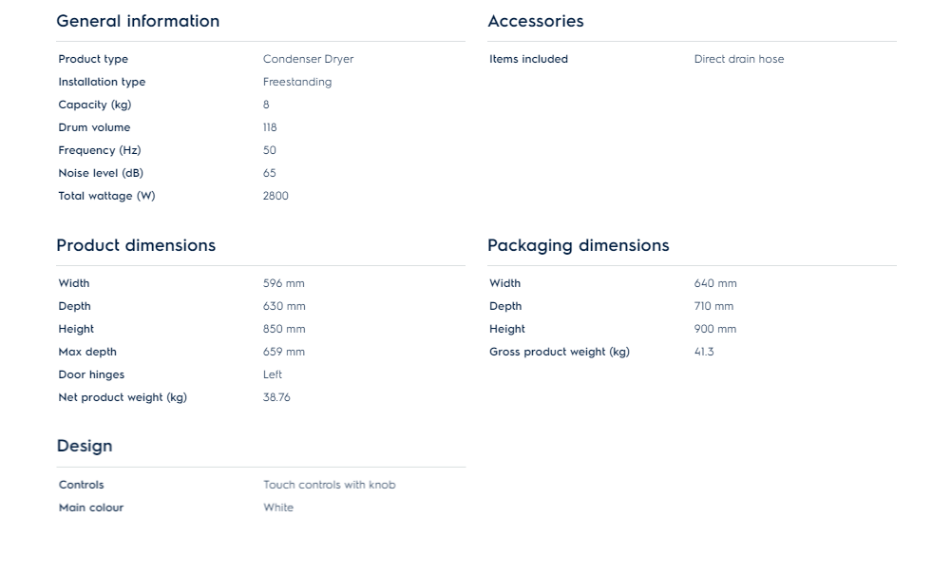The height and width of the screenshot is (575, 951).
Task: Select the Accessories section heading
Action: point(536,21)
